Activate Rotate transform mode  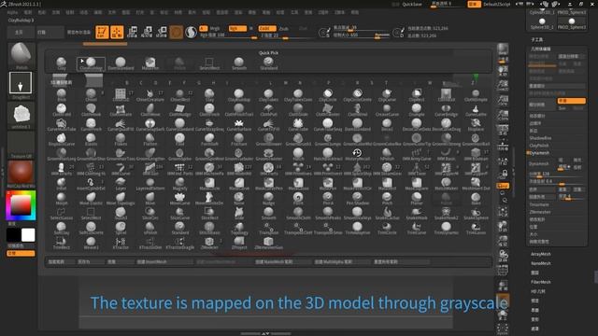point(162,32)
